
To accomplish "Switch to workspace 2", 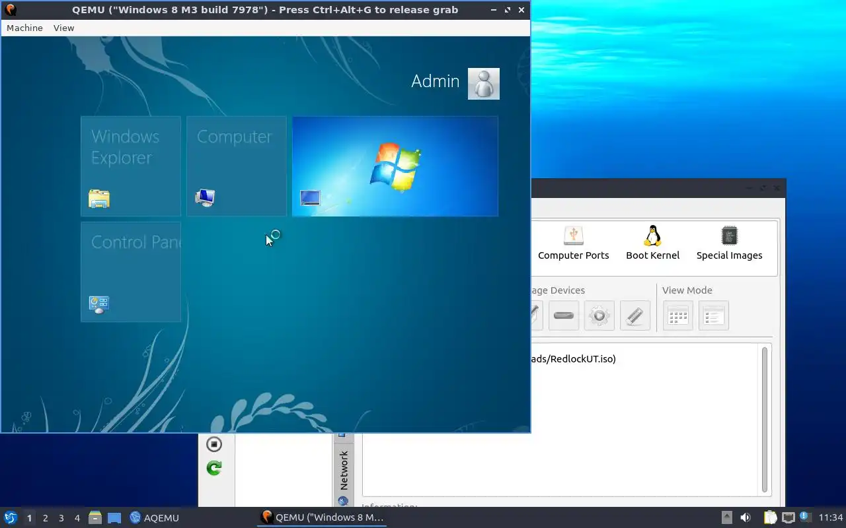I will (46, 518).
